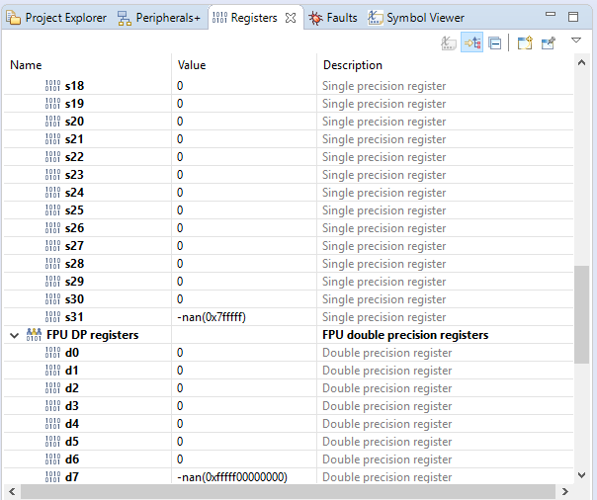Close the Registers tab with X
Image resolution: width=597 pixels, height=500 pixels.
(x=291, y=18)
